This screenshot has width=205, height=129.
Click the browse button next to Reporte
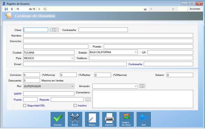pyautogui.click(x=88, y=99)
